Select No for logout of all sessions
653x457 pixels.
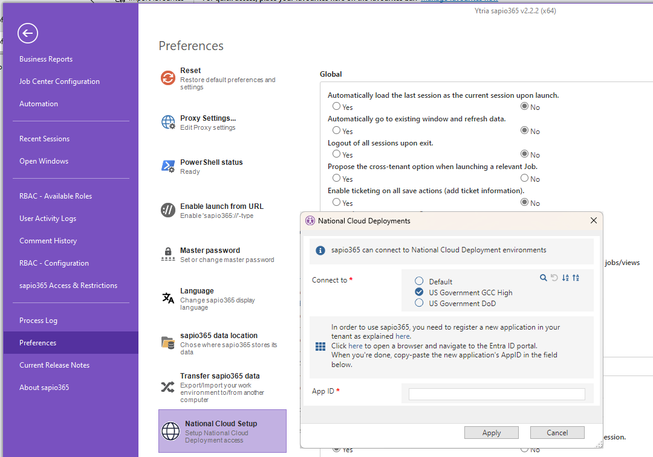(524, 155)
